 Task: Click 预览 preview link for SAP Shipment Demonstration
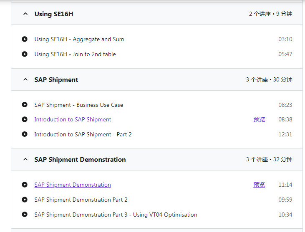pos(259,185)
